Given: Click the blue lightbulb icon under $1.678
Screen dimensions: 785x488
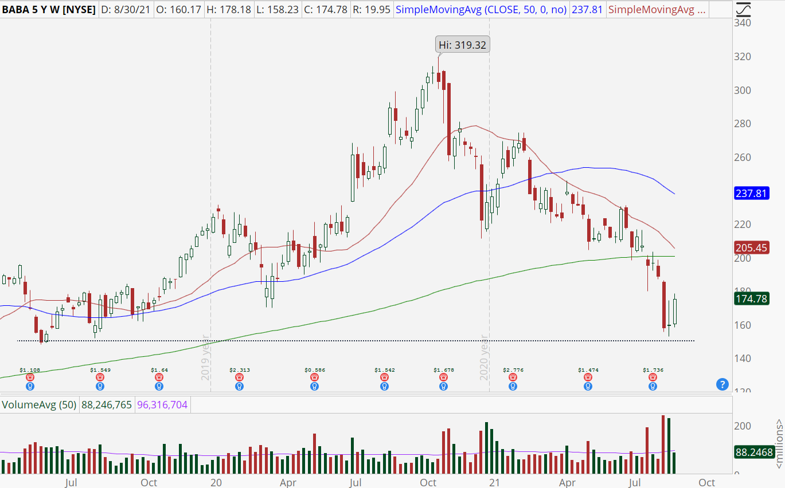Looking at the screenshot, I should click(x=443, y=386).
